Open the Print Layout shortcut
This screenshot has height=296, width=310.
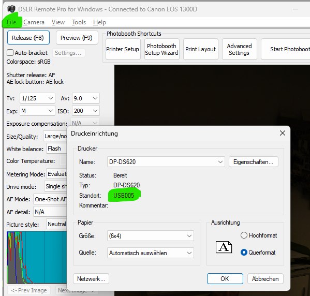pyautogui.click(x=200, y=49)
